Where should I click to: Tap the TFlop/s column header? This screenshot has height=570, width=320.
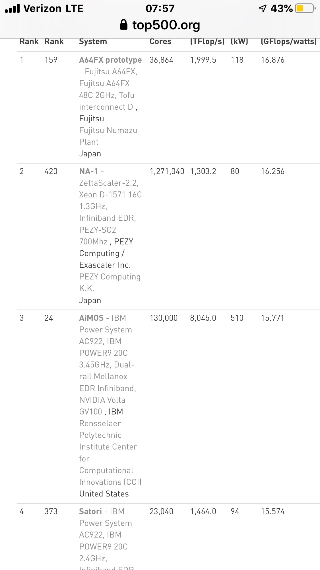[207, 42]
